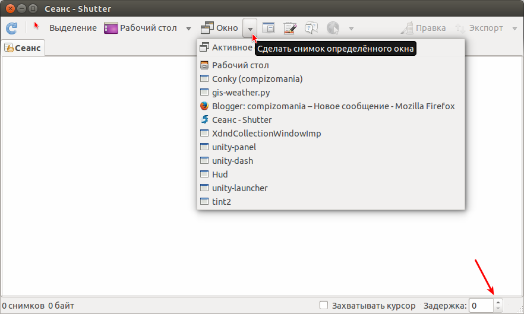Screen dimensions: 524x314
Task: Click the 0 снимков status text
Action: tap(23, 306)
